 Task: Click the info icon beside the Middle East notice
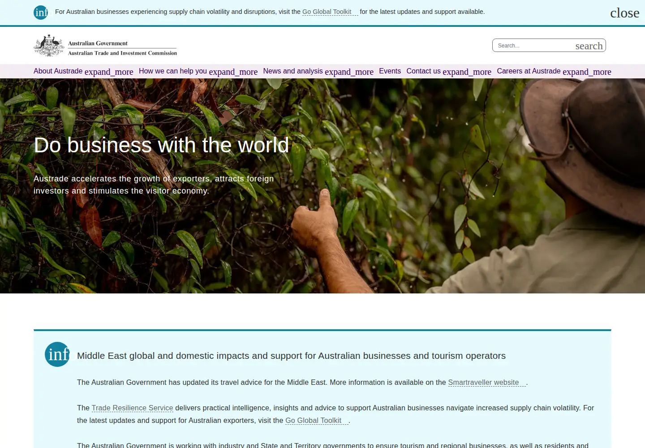57,354
